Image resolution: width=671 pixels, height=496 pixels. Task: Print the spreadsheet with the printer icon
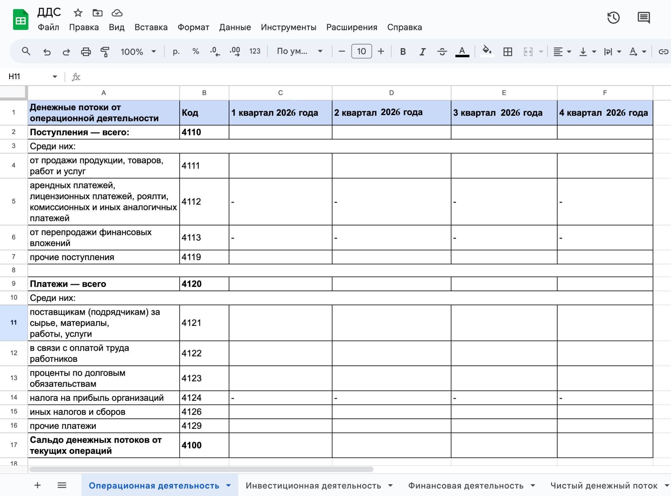(86, 52)
